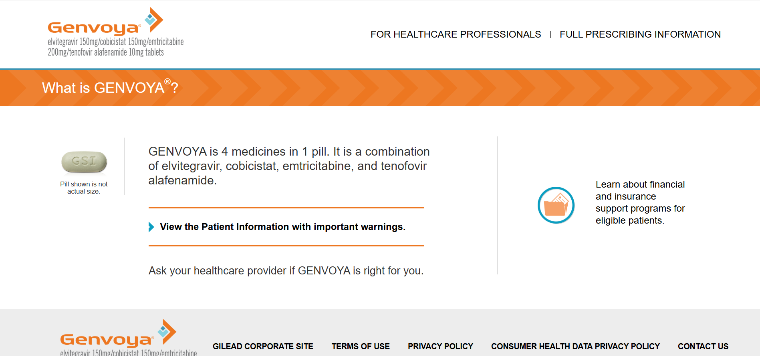Click the Genvoya logo in the header
Screen dimensions: 760x356
(x=115, y=32)
